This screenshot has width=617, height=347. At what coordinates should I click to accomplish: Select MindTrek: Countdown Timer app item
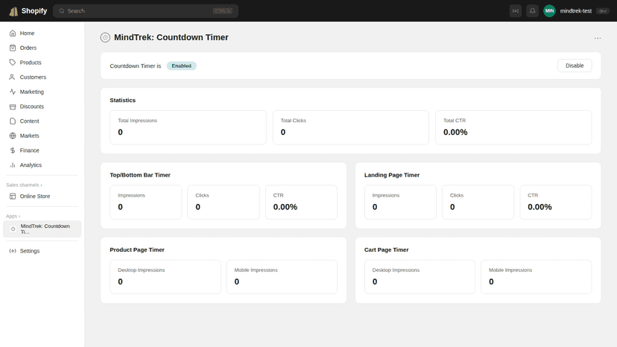(x=42, y=229)
